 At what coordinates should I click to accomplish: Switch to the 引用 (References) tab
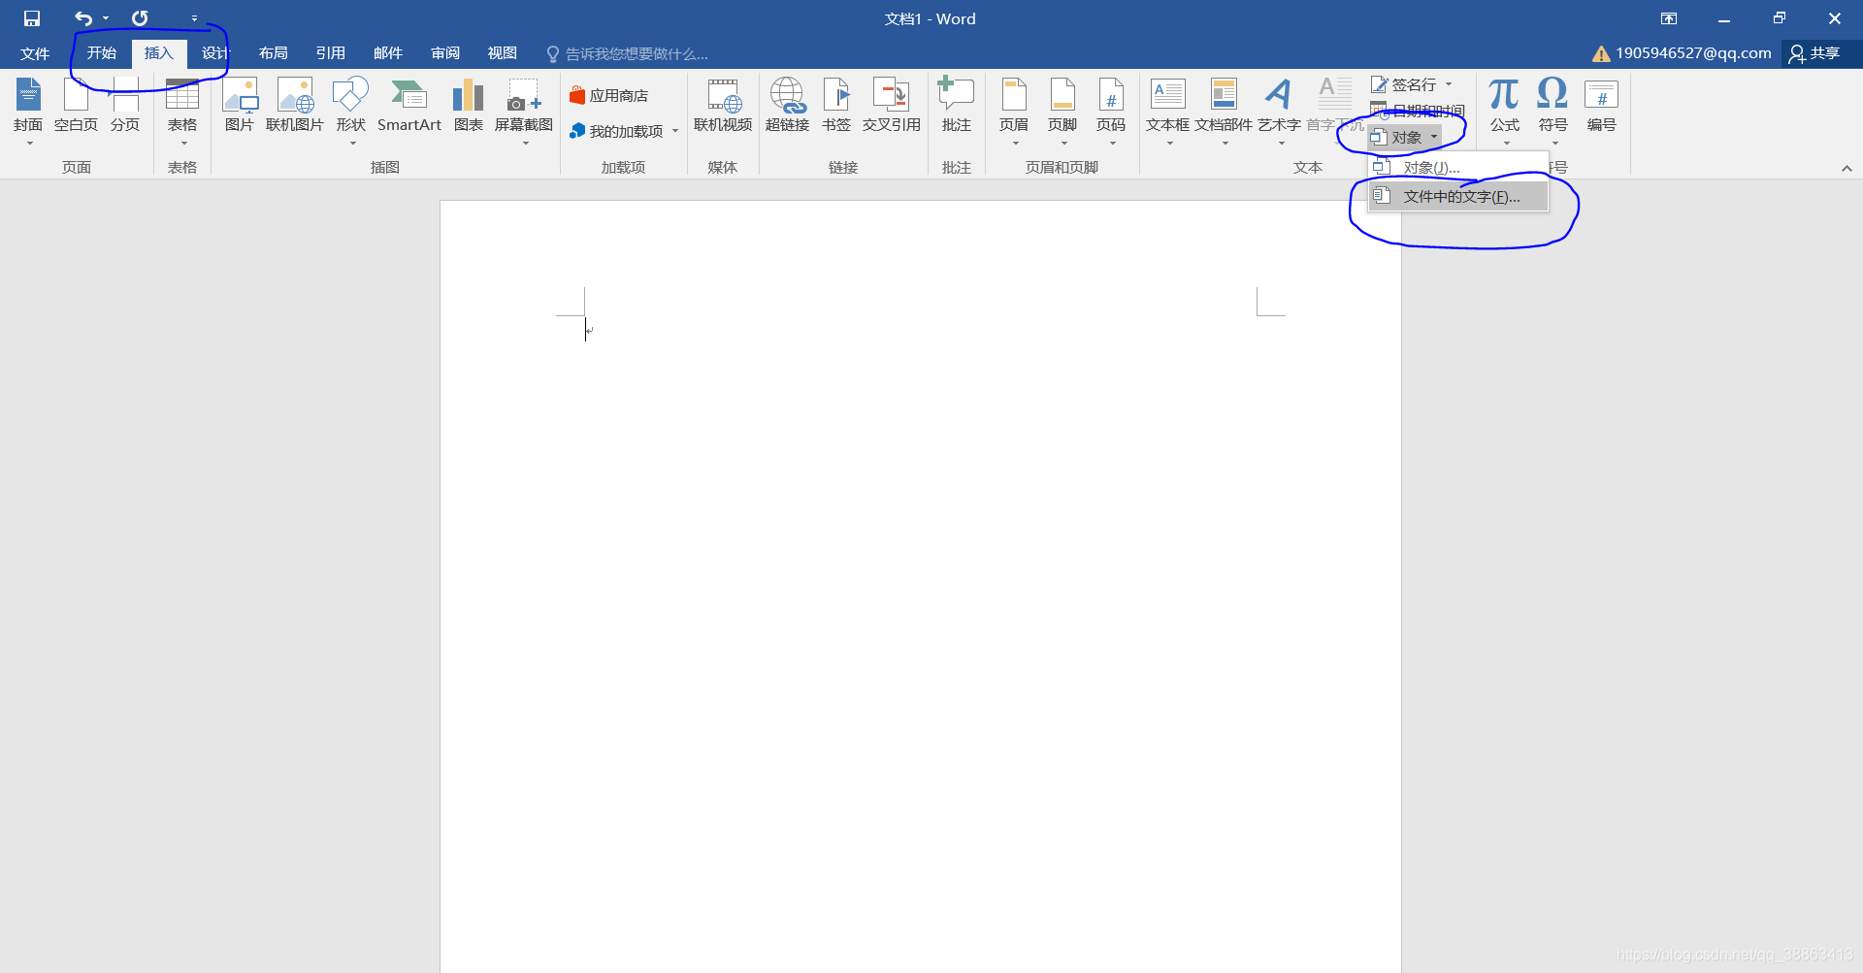331,53
